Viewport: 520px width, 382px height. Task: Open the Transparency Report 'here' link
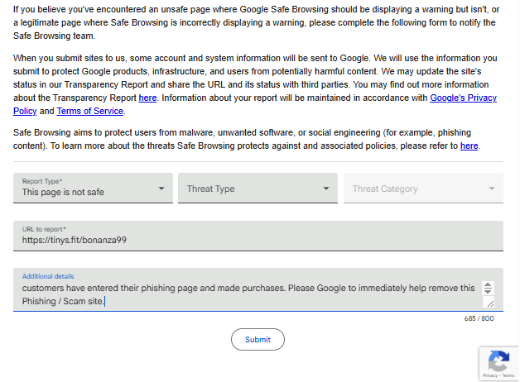147,98
